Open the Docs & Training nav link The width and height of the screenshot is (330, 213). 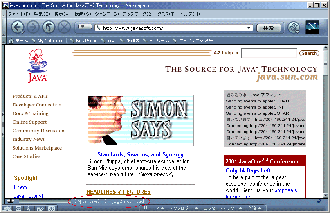coord(31,114)
